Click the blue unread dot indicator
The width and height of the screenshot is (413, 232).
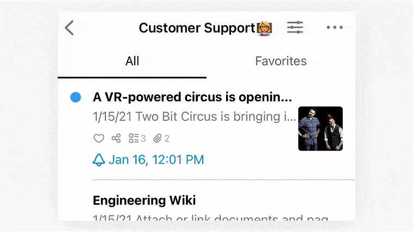(76, 97)
